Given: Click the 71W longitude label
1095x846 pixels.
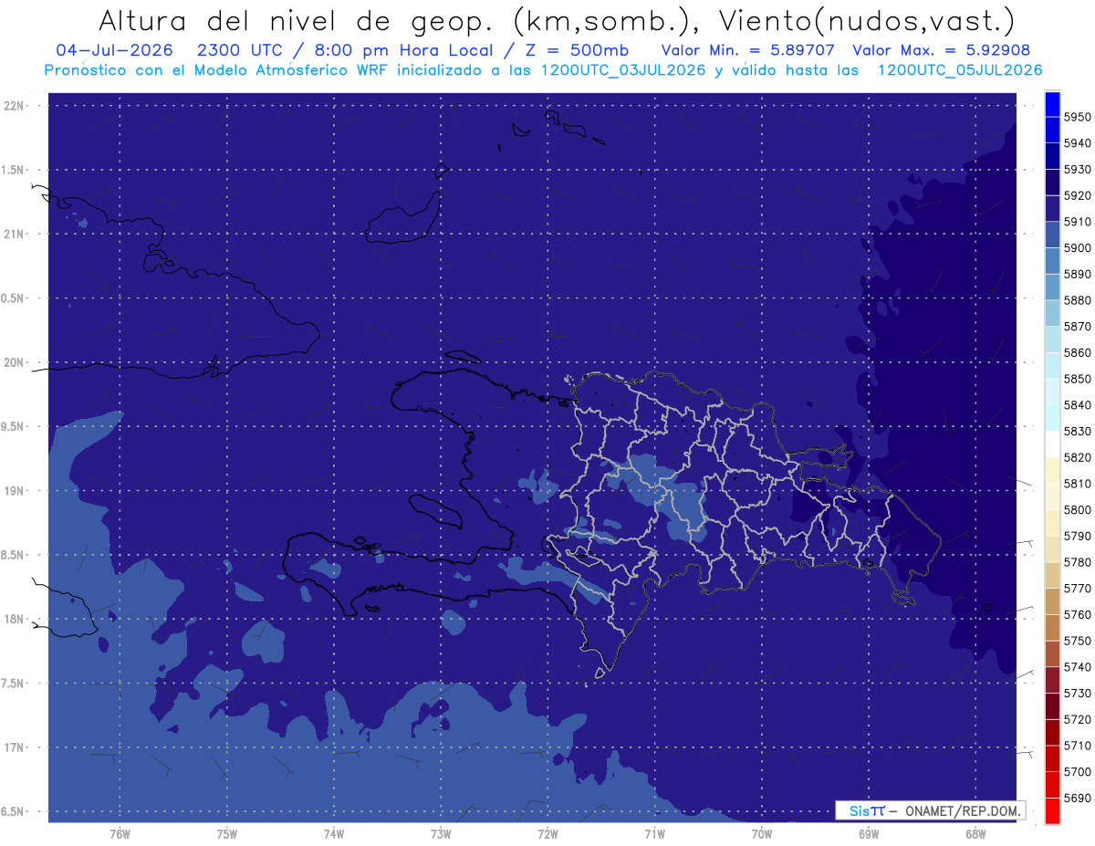Looking at the screenshot, I should [654, 834].
